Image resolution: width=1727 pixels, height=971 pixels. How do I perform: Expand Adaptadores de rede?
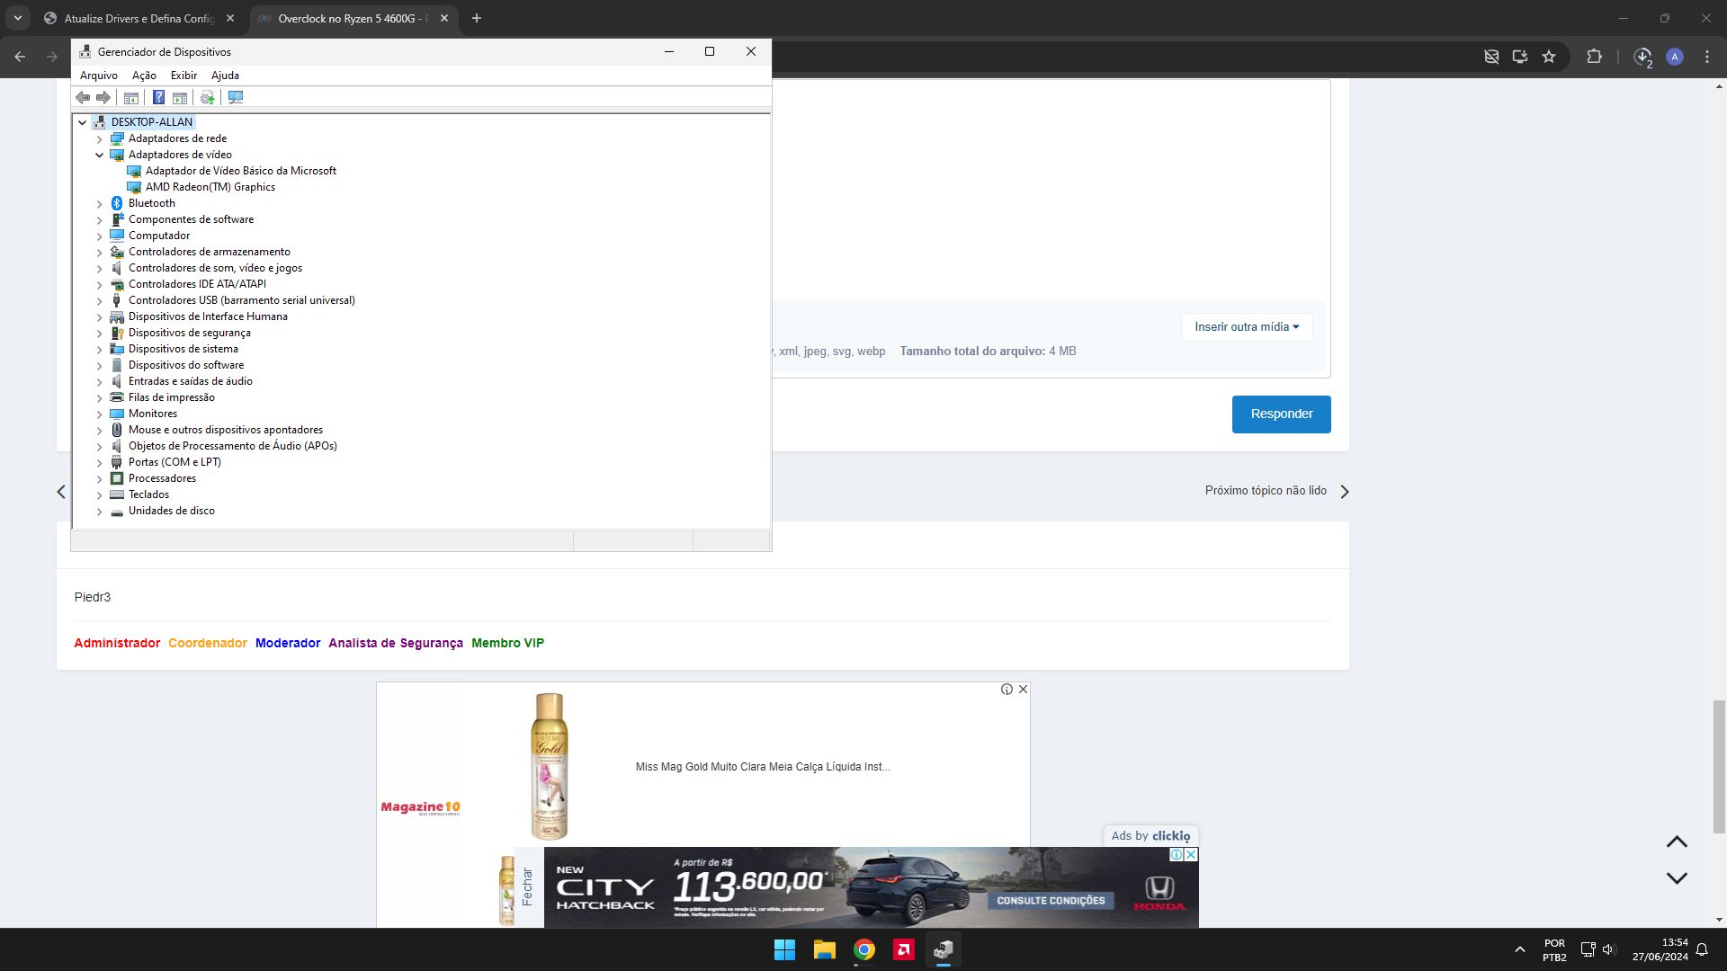(100, 139)
